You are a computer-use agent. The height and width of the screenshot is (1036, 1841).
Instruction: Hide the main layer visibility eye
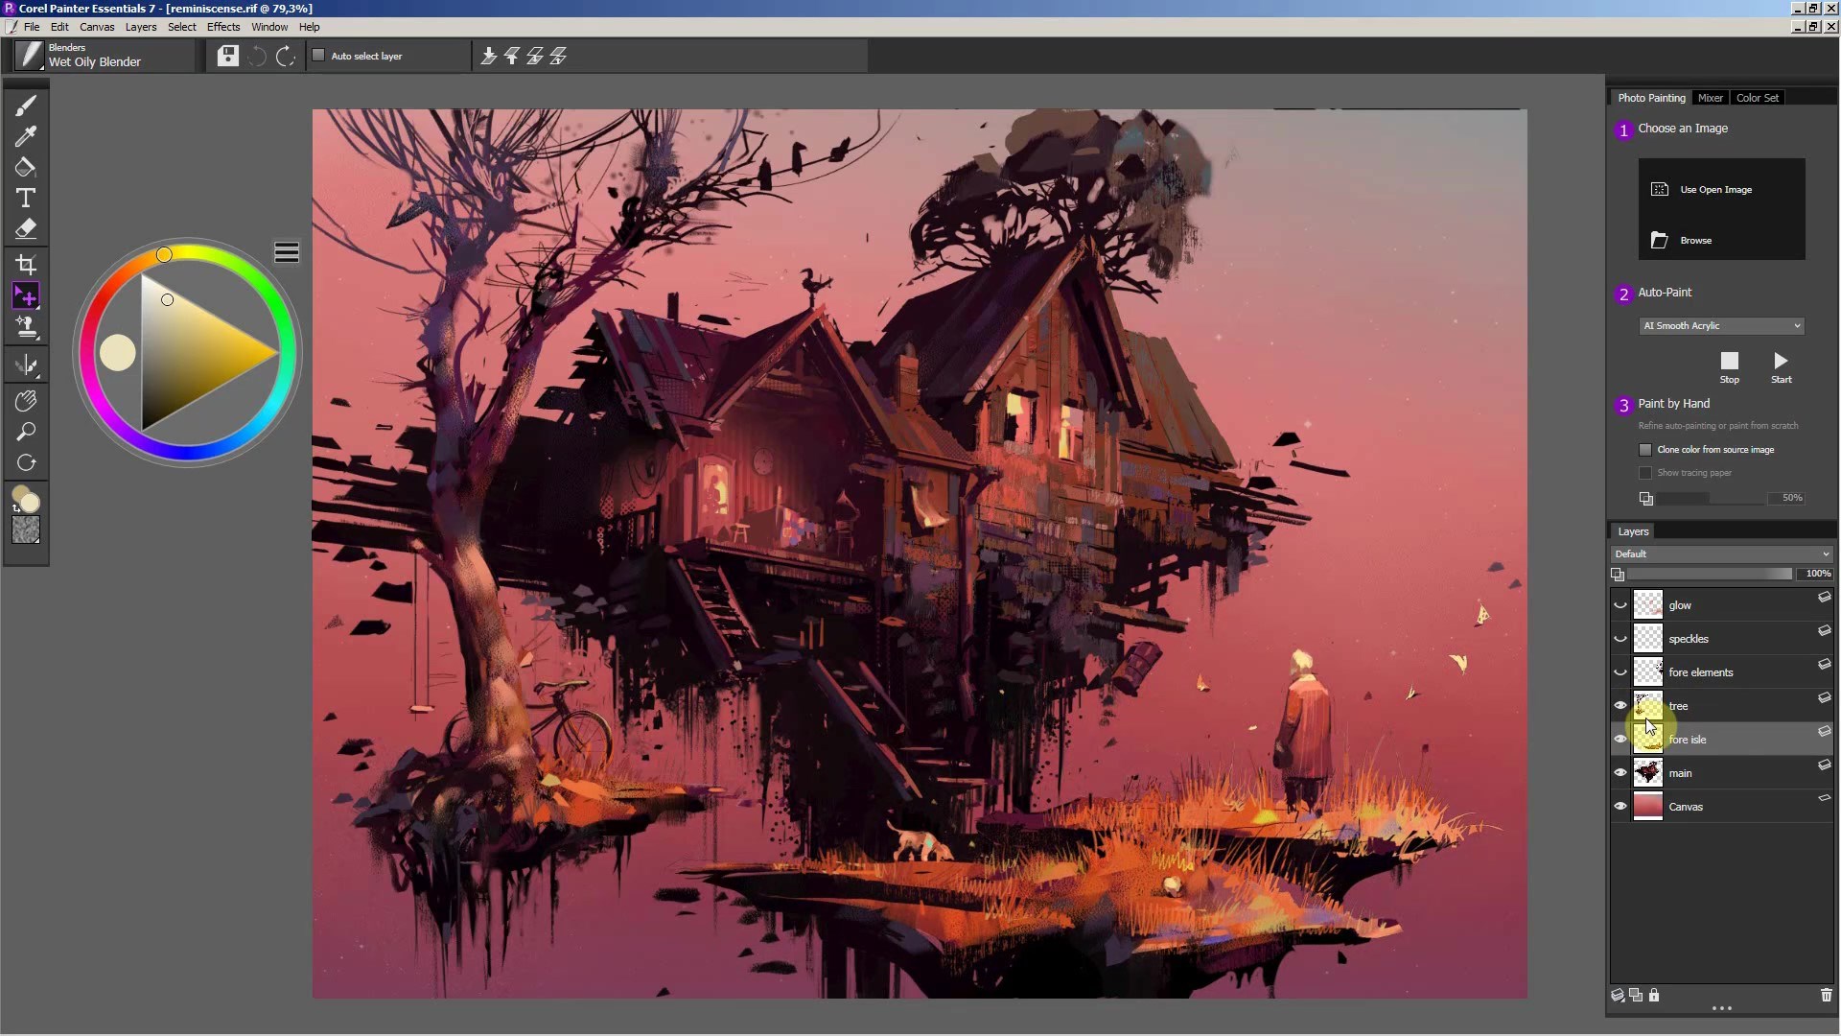1620,773
